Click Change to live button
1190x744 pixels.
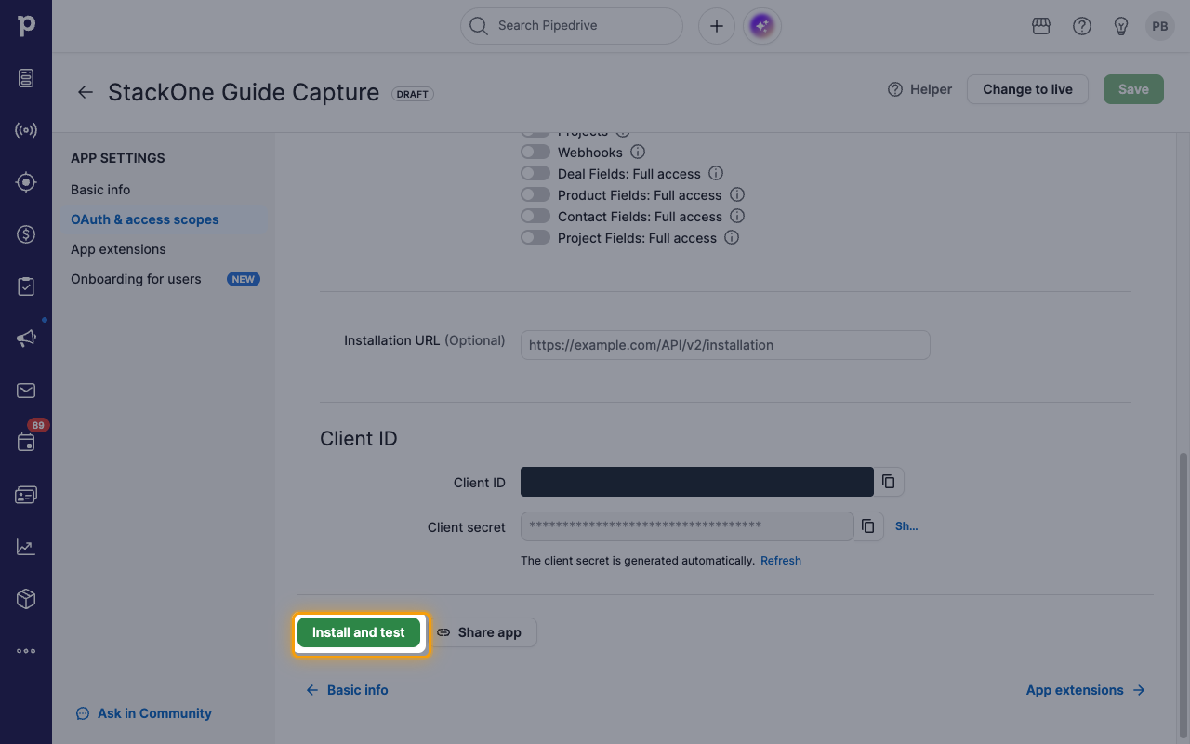(1027, 89)
